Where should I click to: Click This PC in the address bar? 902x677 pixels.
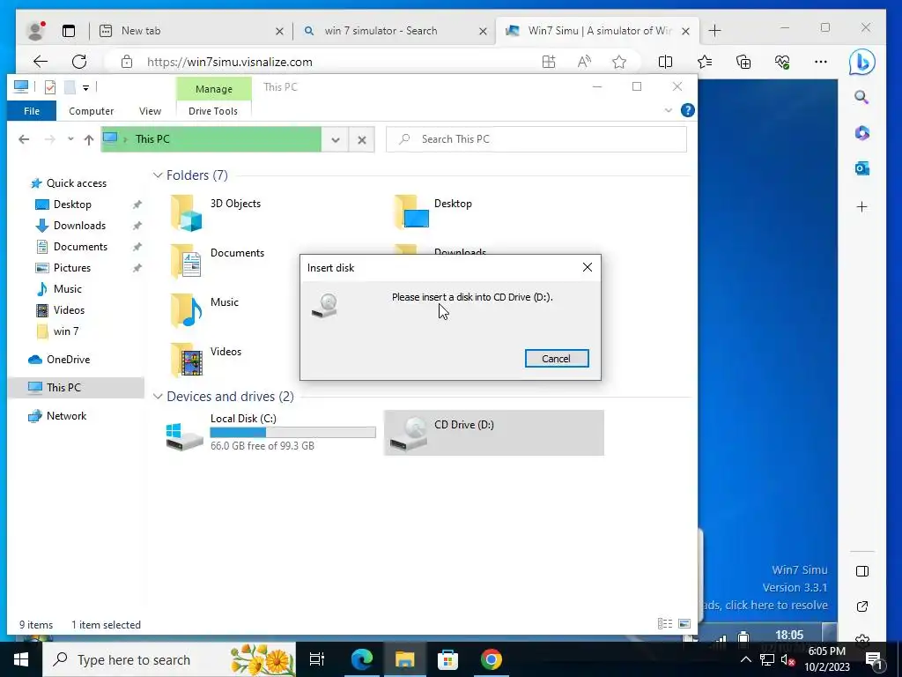[x=152, y=138]
